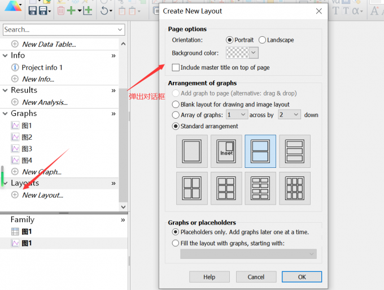
Task: Select graph 图3 in navigator
Action: (x=27, y=149)
